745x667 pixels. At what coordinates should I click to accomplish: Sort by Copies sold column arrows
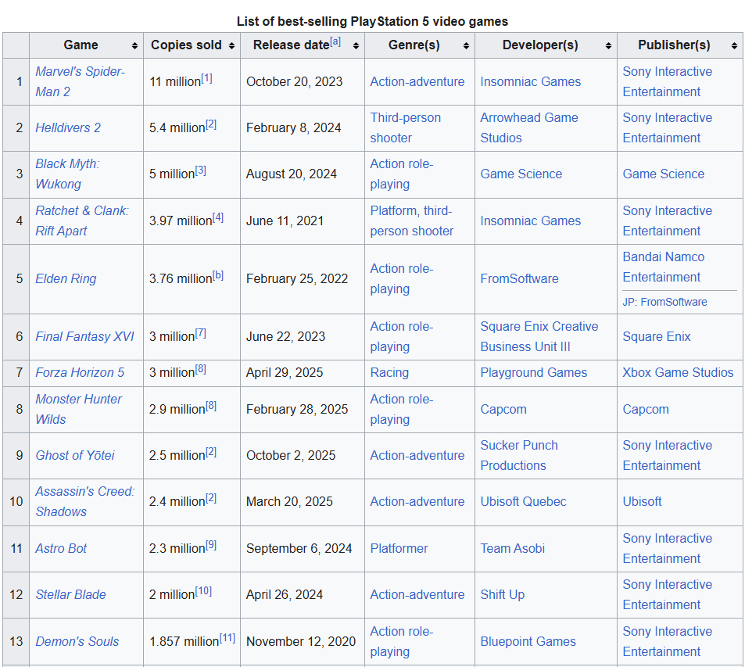pos(232,45)
